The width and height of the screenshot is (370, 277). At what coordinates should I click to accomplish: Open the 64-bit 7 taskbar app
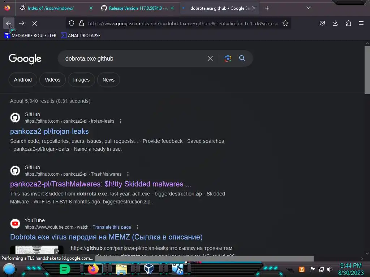click(x=178, y=269)
